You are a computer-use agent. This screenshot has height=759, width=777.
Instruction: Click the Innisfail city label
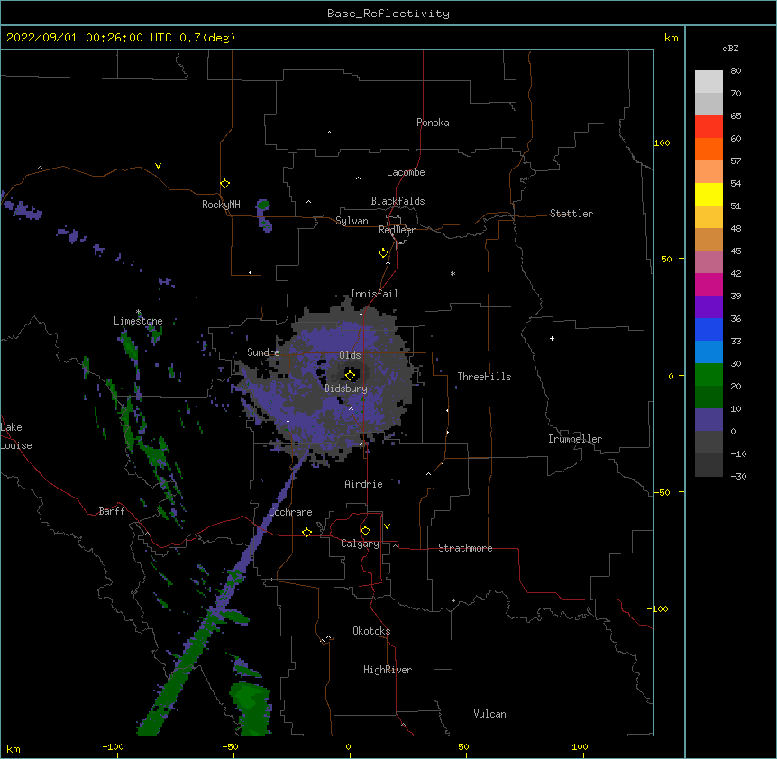pos(374,294)
